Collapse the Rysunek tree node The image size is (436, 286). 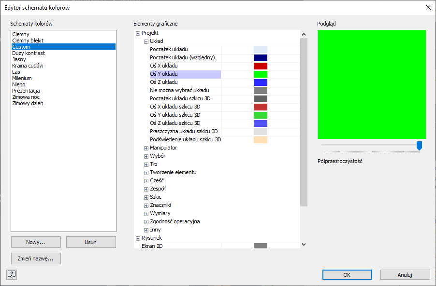coord(138,238)
